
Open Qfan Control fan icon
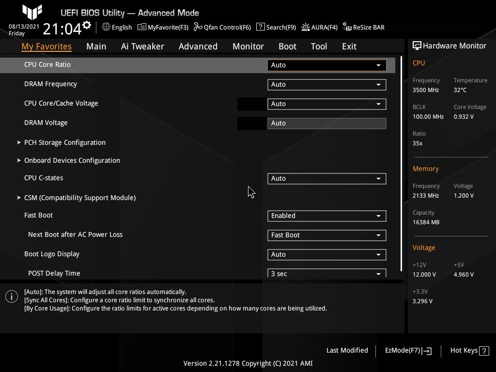tap(198, 27)
